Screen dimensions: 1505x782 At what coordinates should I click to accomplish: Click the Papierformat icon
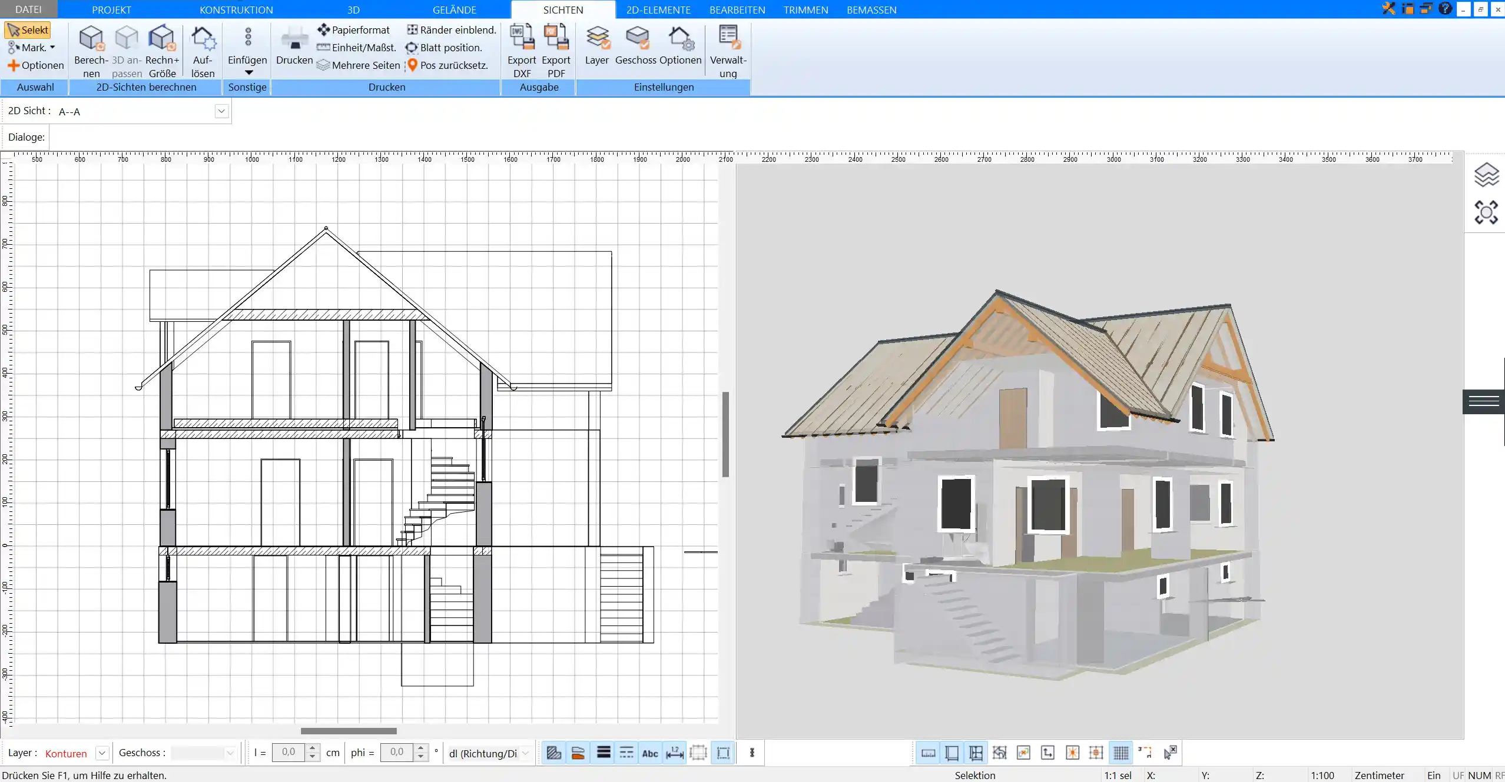[324, 29]
